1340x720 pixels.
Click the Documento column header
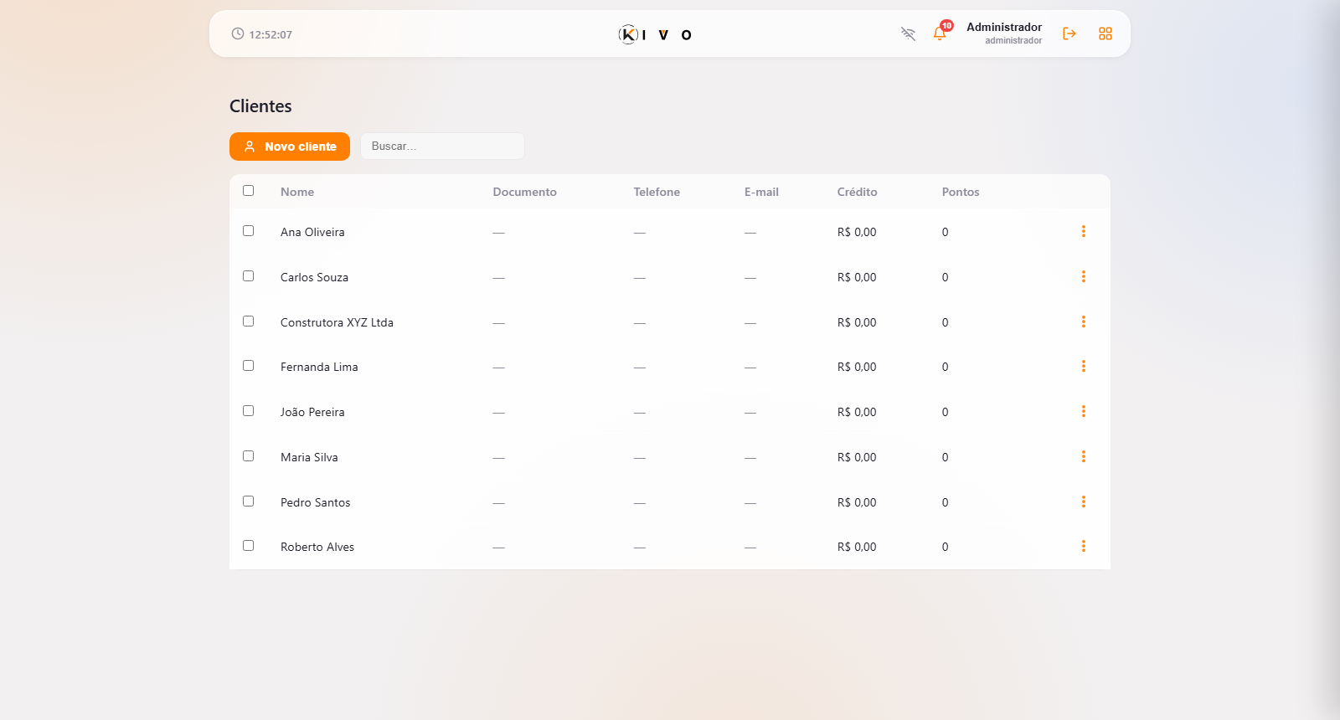pos(524,192)
